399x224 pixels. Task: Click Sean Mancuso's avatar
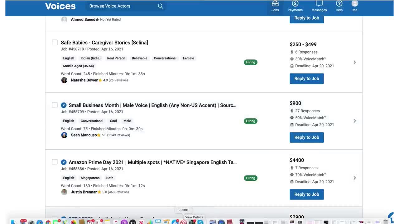[x=64, y=135]
